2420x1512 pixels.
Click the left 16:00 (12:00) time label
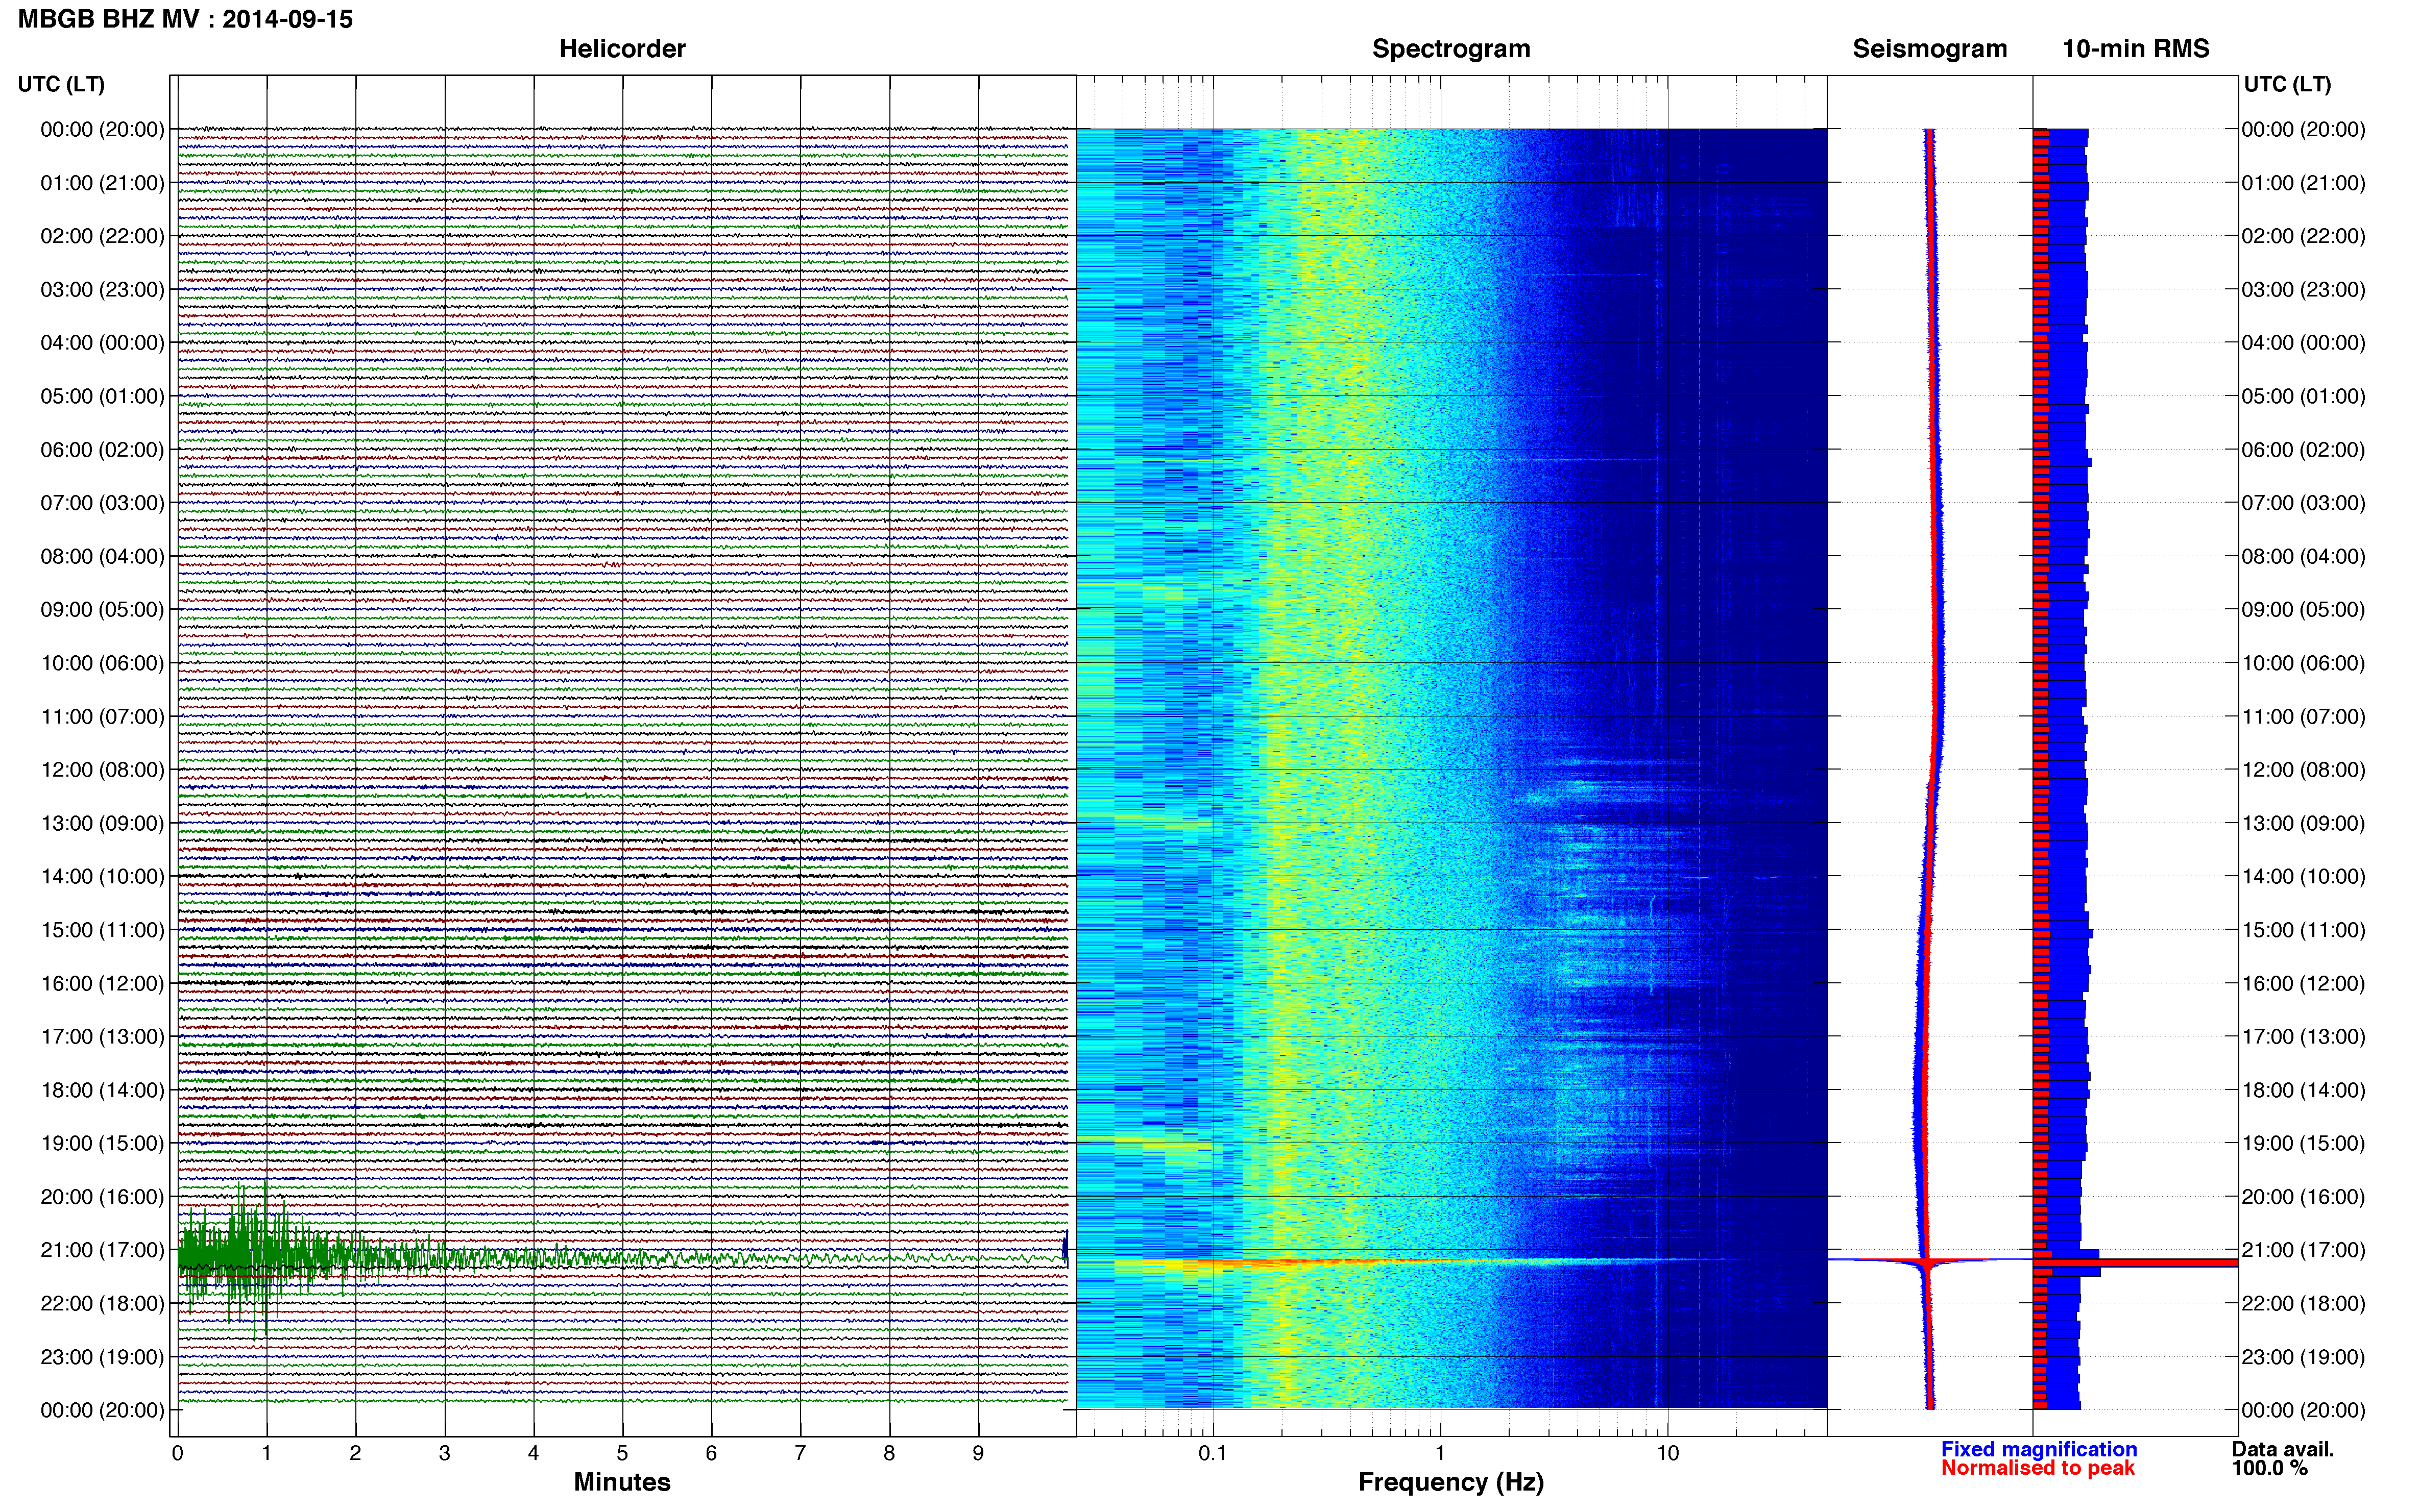coord(102,984)
